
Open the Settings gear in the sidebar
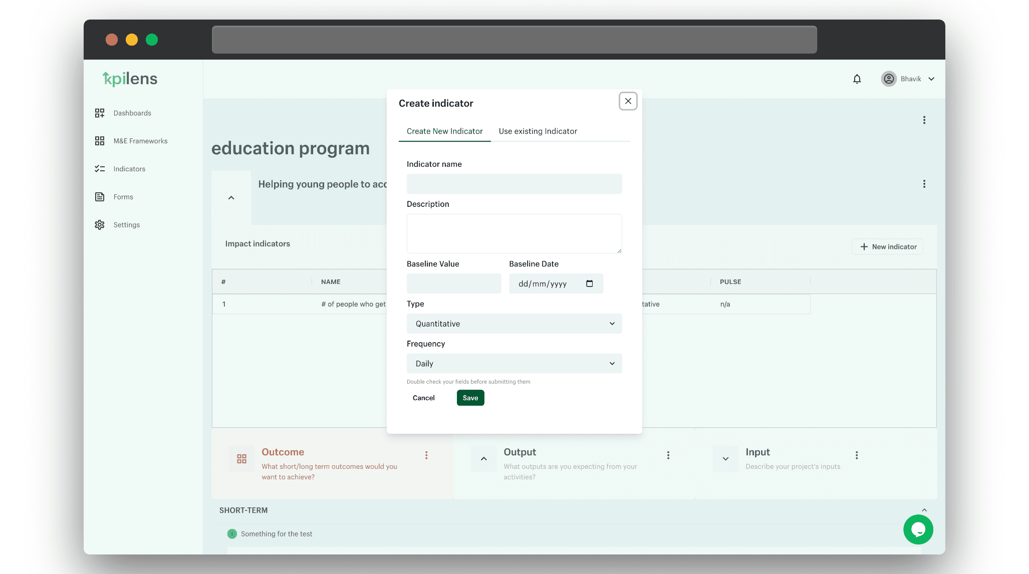100,225
